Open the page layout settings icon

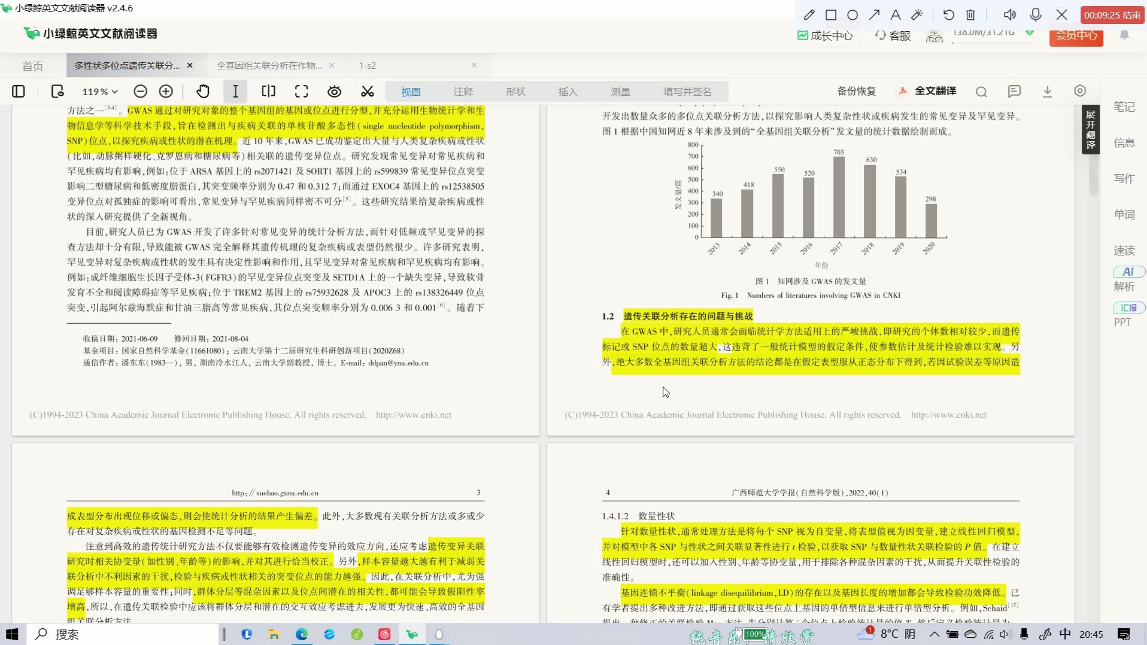click(57, 91)
